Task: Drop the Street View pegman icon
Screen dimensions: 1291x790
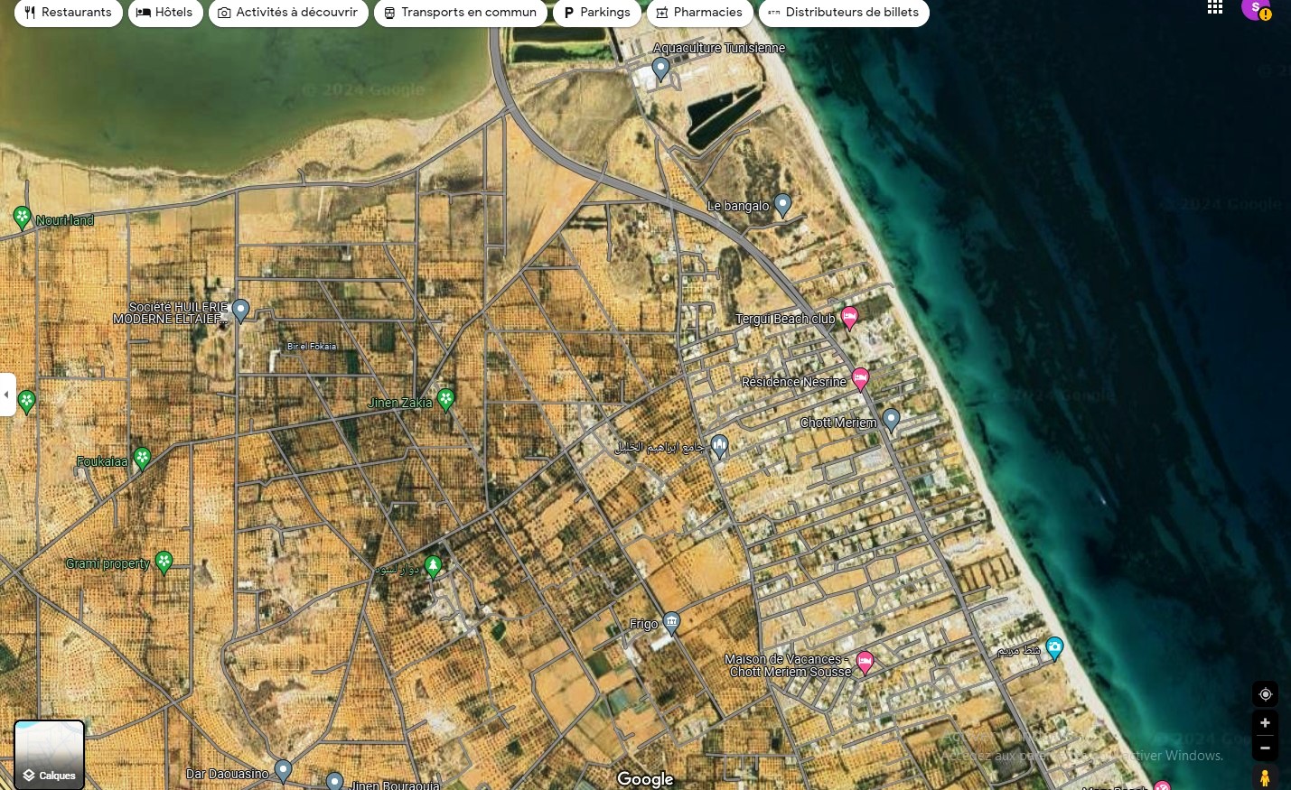Action: 1265,776
